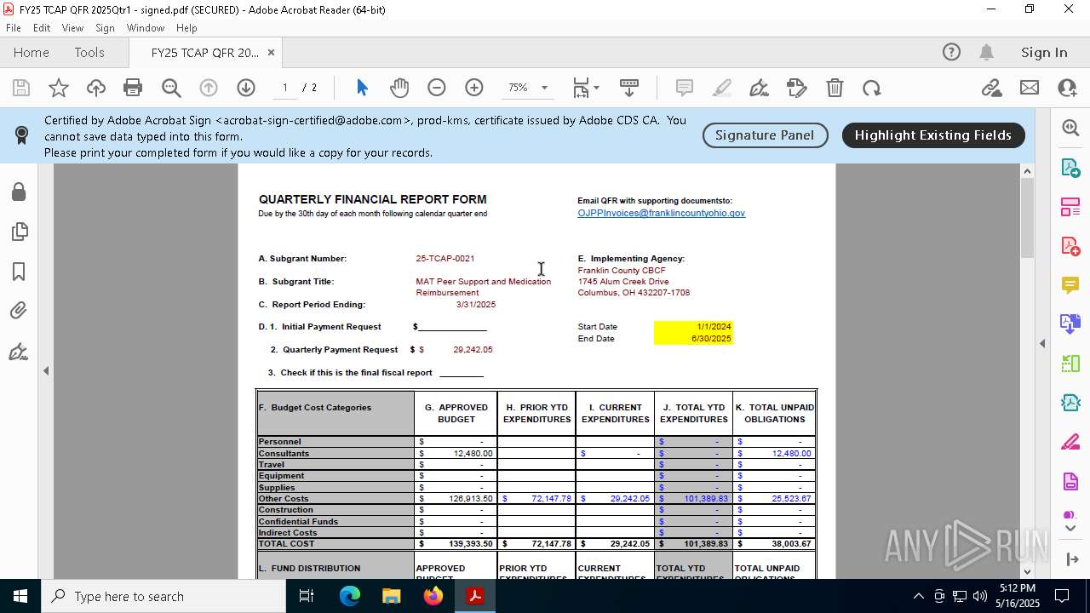Click the sign document pen icon
Viewport: 1090px width, 613px height.
759,88
